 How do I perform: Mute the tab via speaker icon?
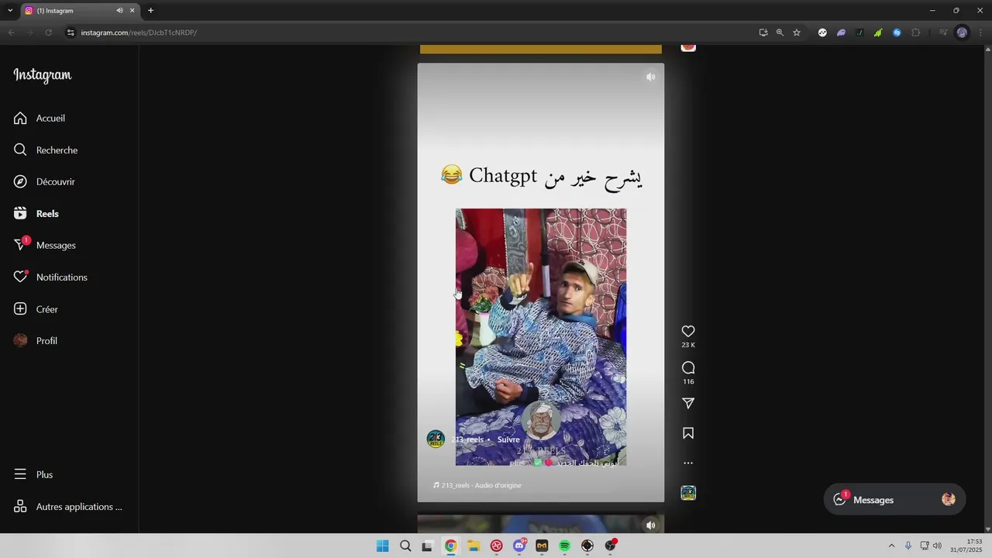pos(119,11)
